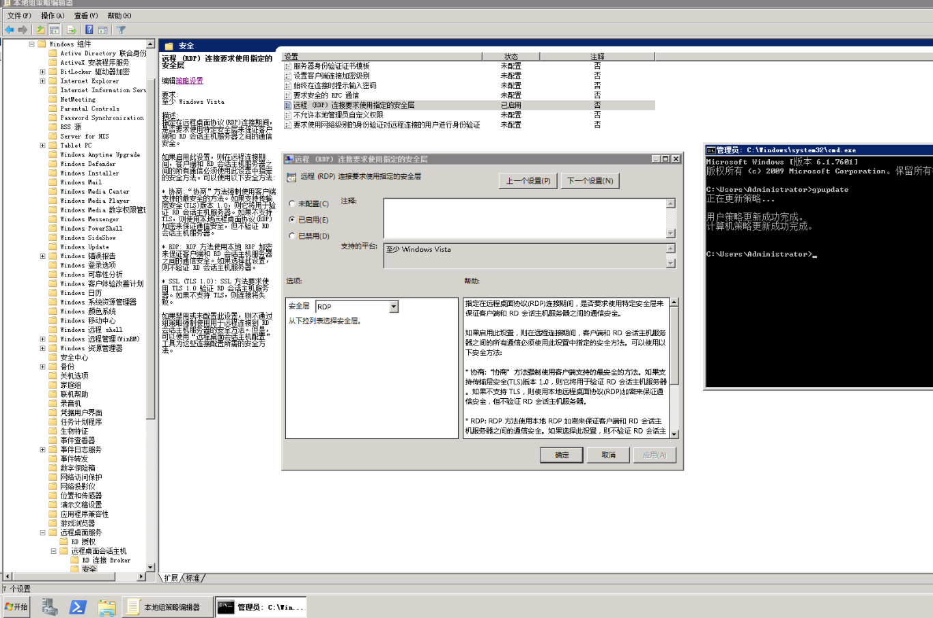Click the Export list toolbar icon
The height and width of the screenshot is (618, 933).
coord(71,29)
